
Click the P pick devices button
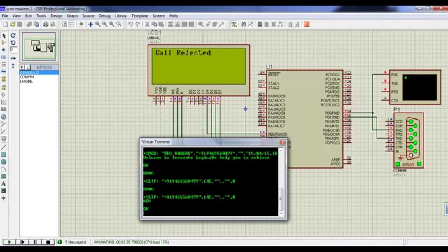(22, 67)
